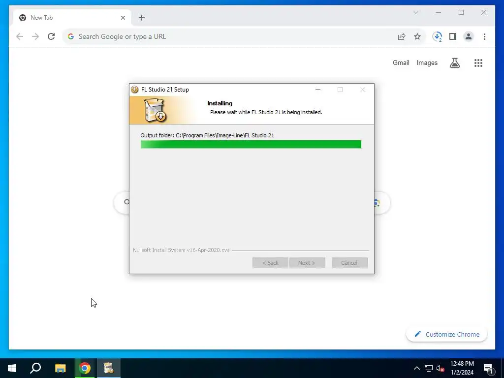Image resolution: width=504 pixels, height=378 pixels.
Task: Click Customize Chrome button
Action: coord(446,334)
